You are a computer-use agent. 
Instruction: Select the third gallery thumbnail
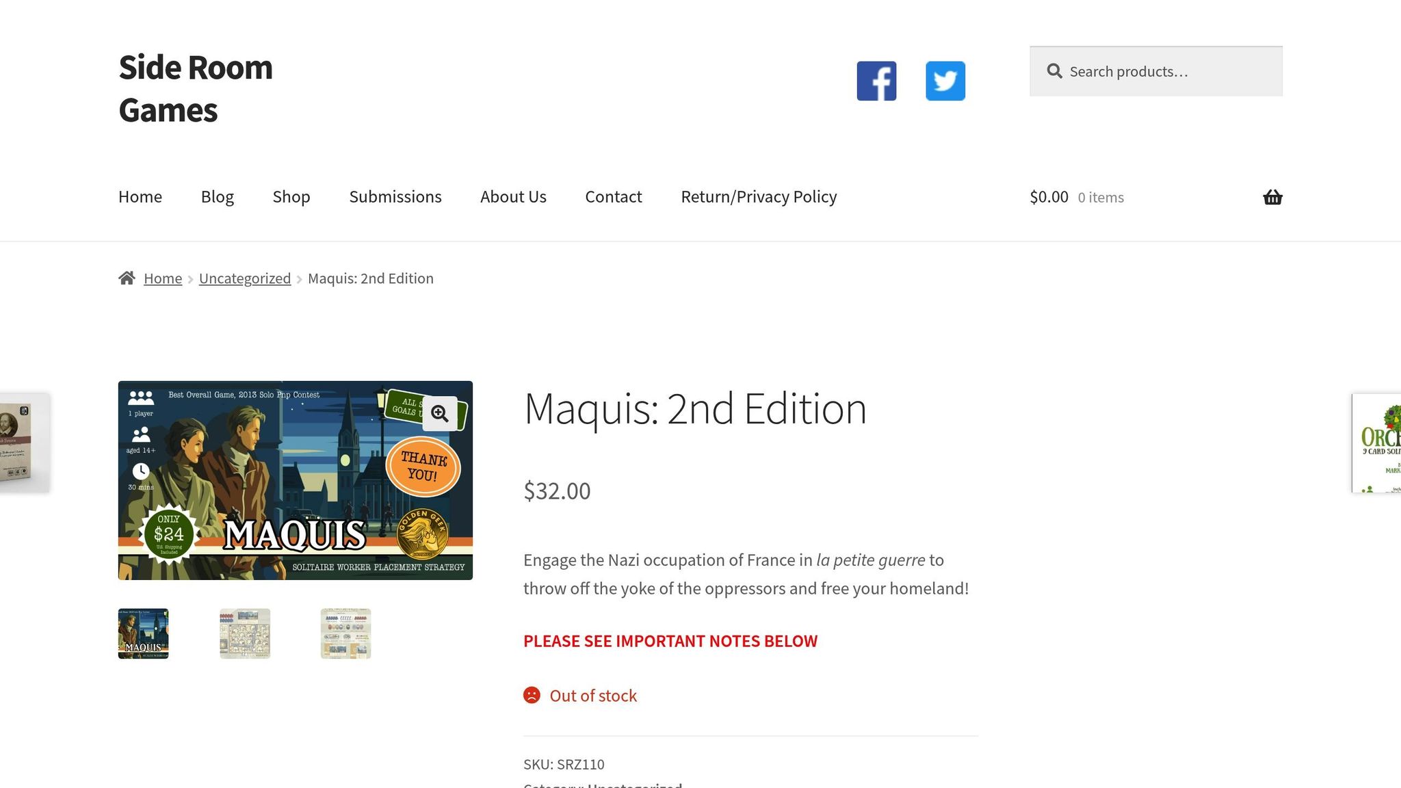click(346, 633)
